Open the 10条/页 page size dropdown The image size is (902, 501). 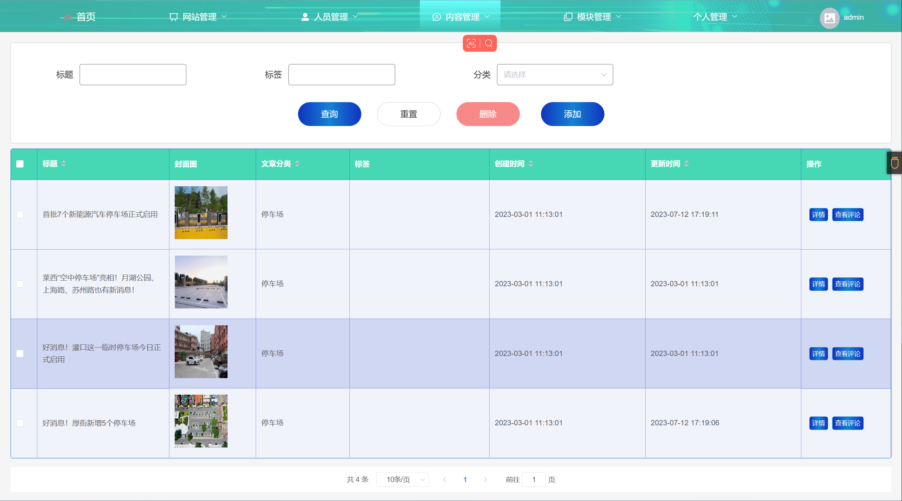tap(402, 480)
